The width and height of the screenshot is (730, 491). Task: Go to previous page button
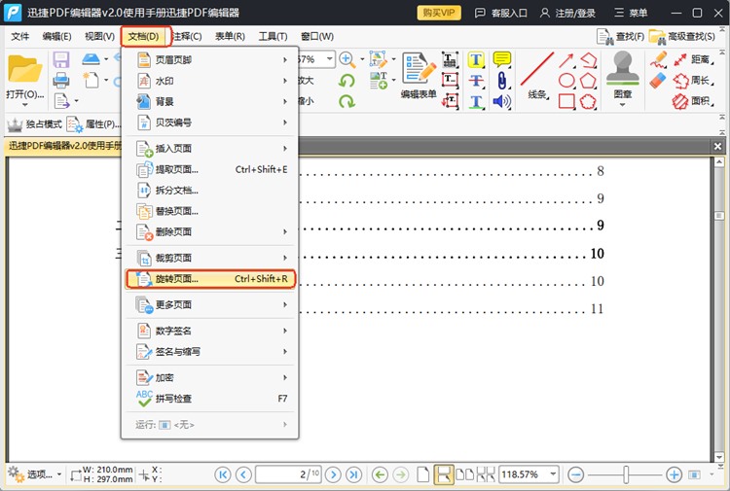243,474
